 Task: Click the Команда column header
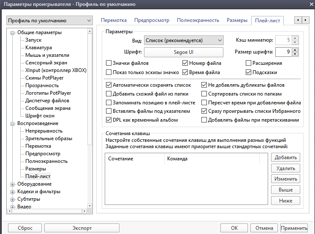click(x=212, y=159)
